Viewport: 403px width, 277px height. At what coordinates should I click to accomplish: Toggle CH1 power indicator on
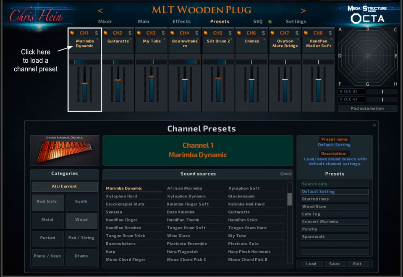pyautogui.click(x=72, y=33)
